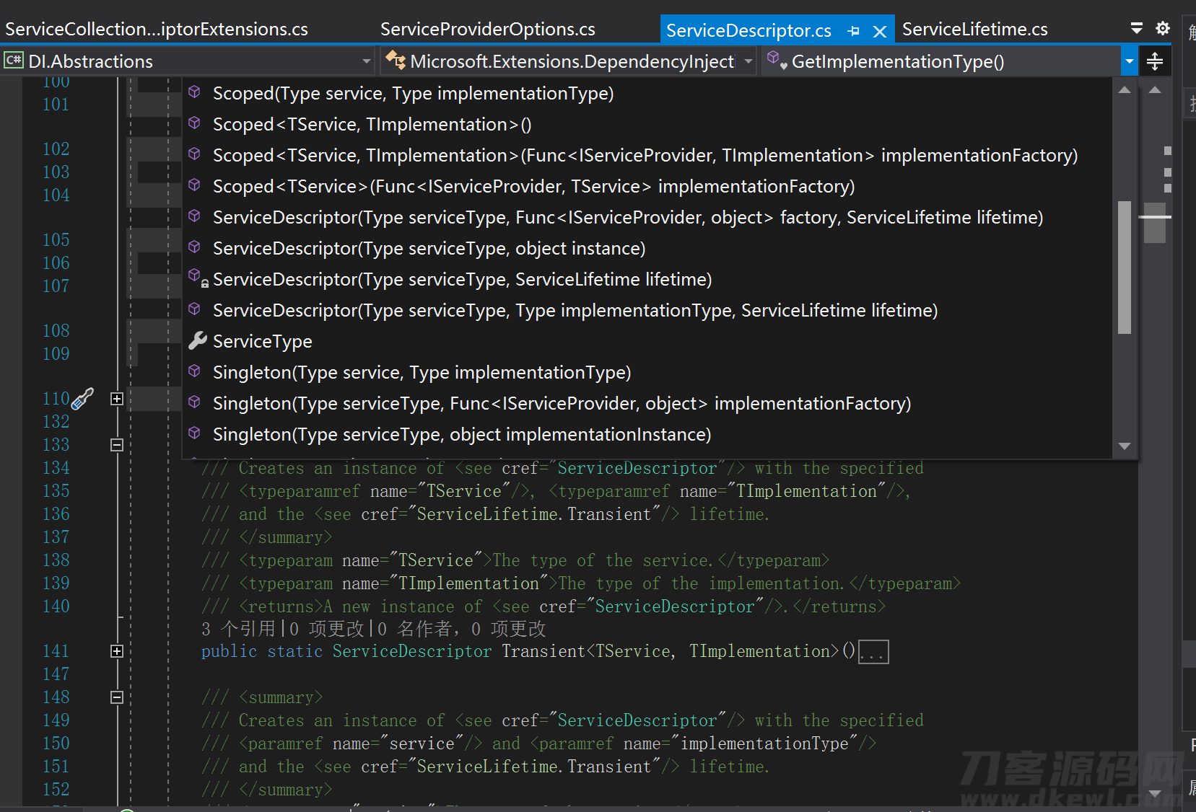The height and width of the screenshot is (812, 1196).
Task: Click the C# project icon beside DI.Abstractions
Action: pos(14,61)
